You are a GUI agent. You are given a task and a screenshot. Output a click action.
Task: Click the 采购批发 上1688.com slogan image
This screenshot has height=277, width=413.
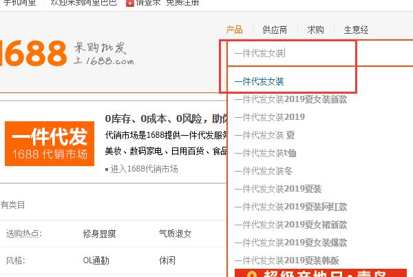[103, 53]
